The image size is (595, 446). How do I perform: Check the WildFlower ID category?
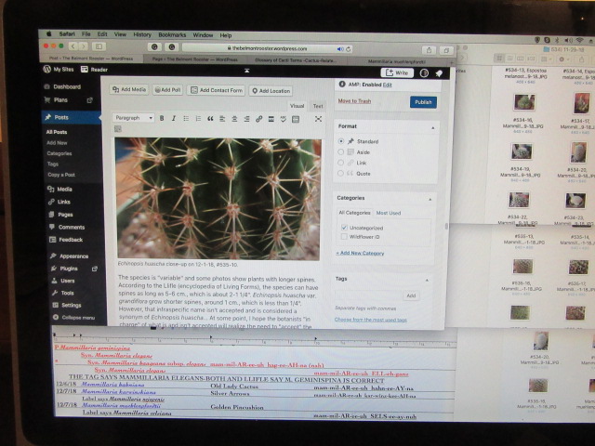coord(344,237)
